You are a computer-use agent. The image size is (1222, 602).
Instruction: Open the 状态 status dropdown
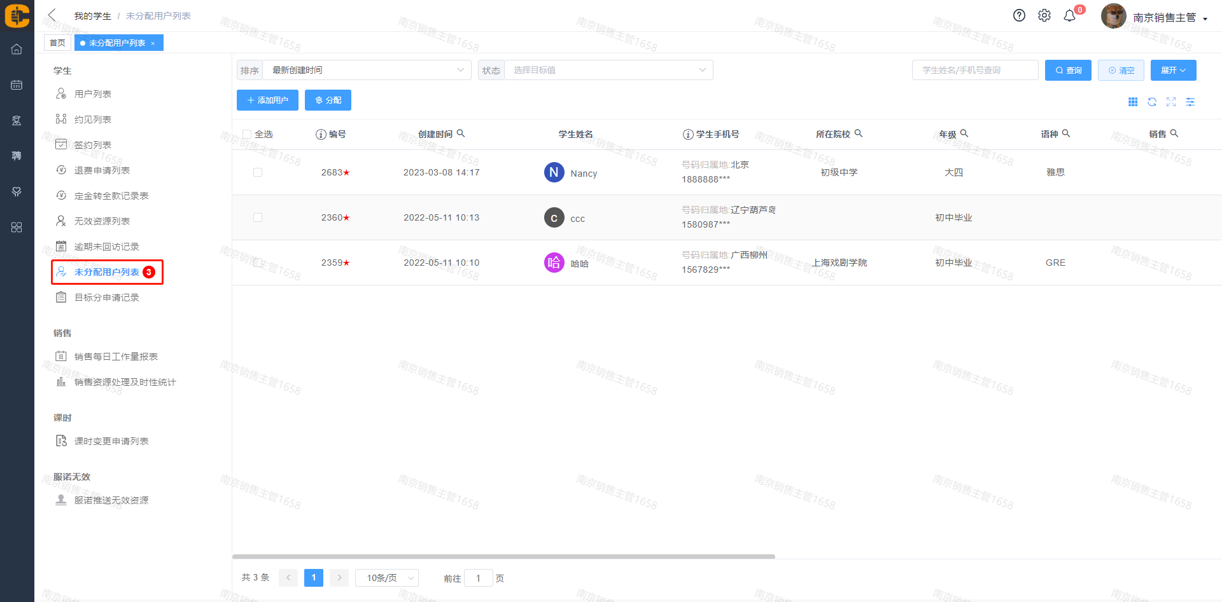(x=608, y=70)
